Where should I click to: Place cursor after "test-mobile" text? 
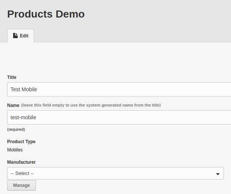coord(36,117)
